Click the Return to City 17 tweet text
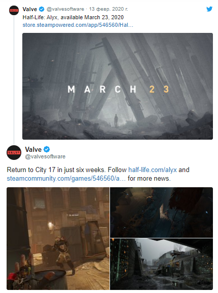 click(x=98, y=174)
